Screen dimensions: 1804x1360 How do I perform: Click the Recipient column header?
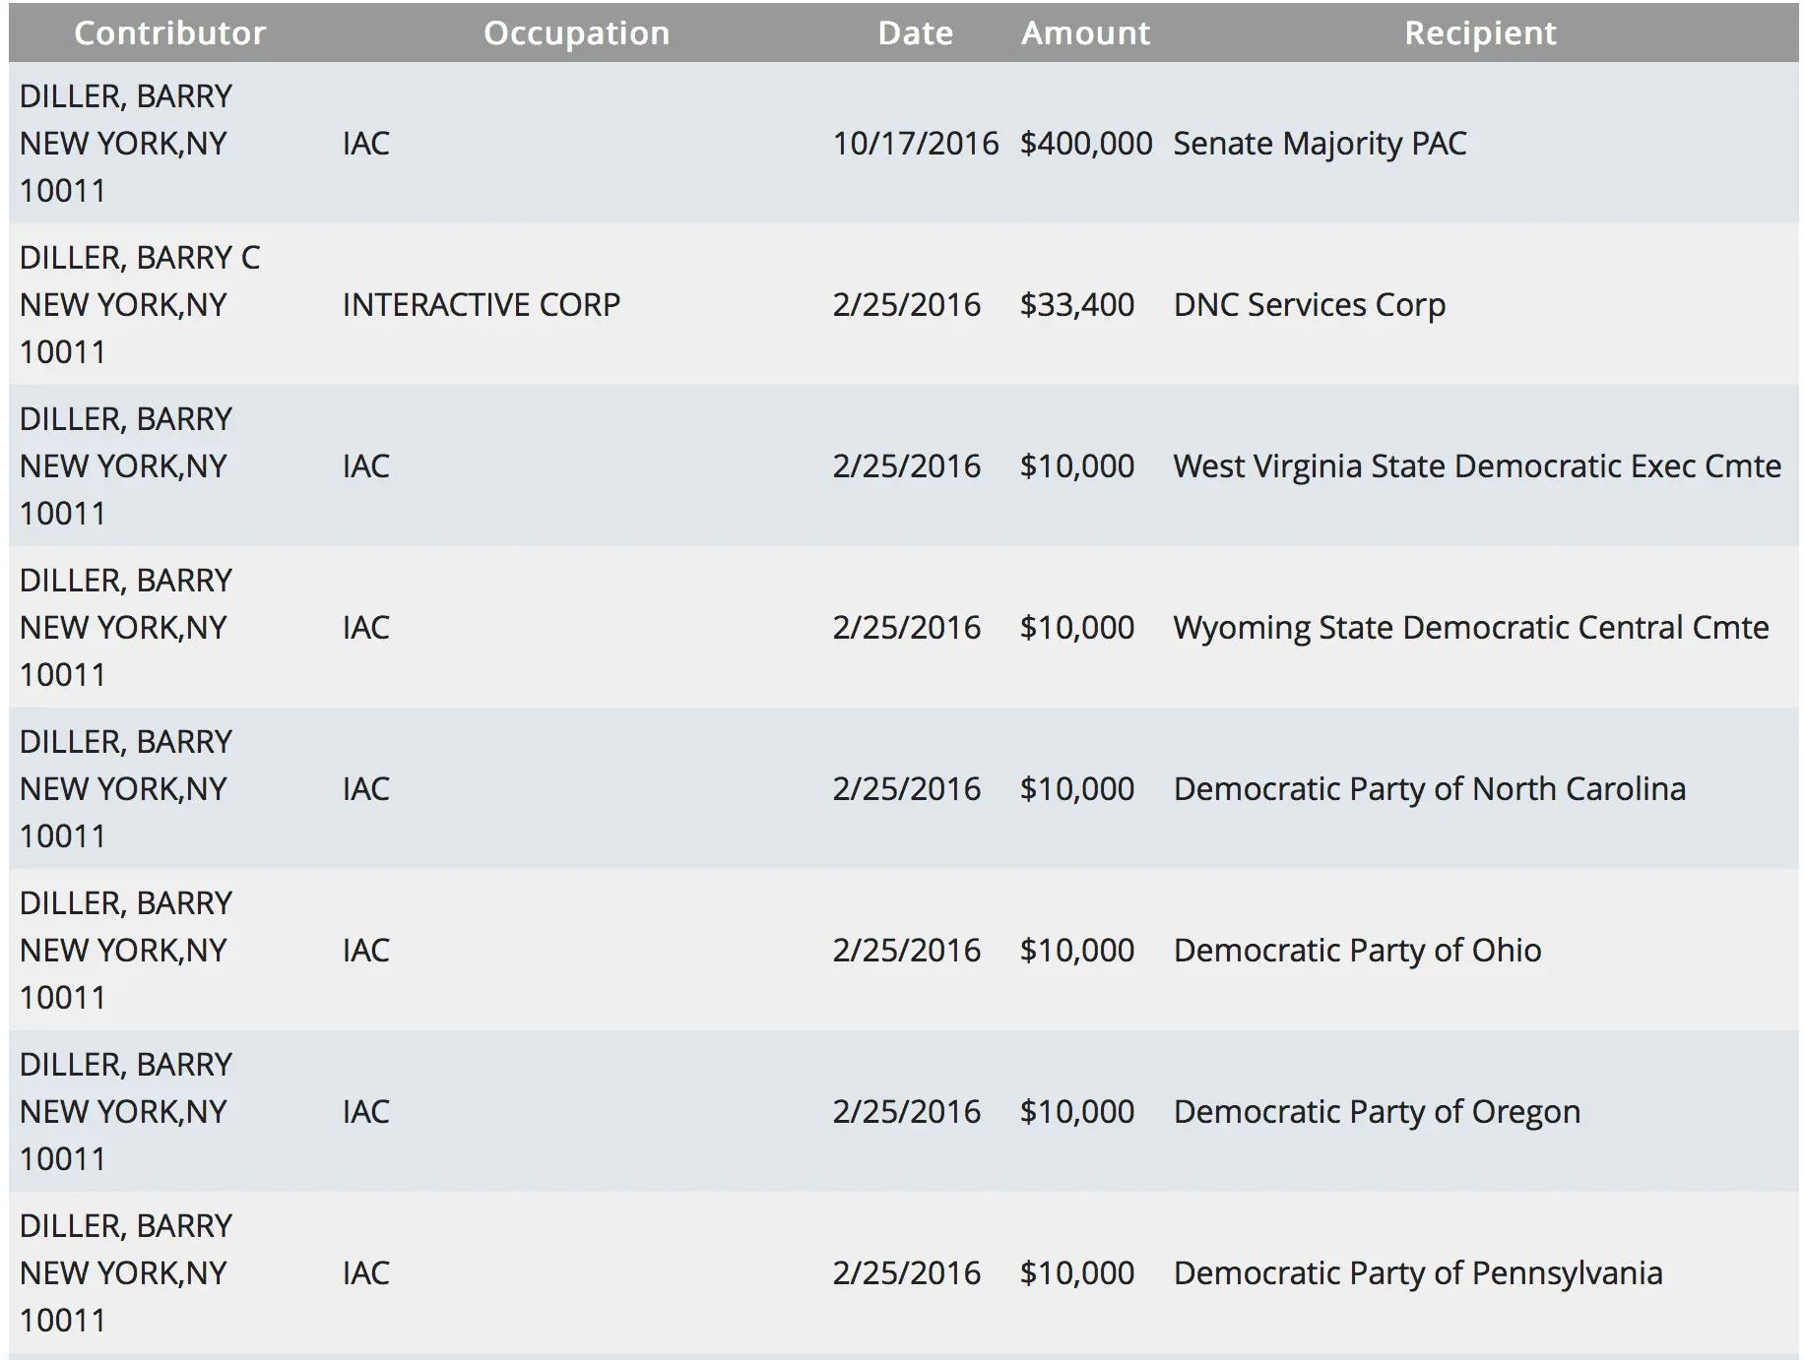tap(1480, 33)
